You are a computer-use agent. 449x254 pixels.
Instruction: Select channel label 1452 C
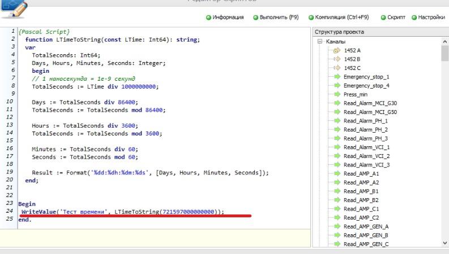click(x=352, y=68)
